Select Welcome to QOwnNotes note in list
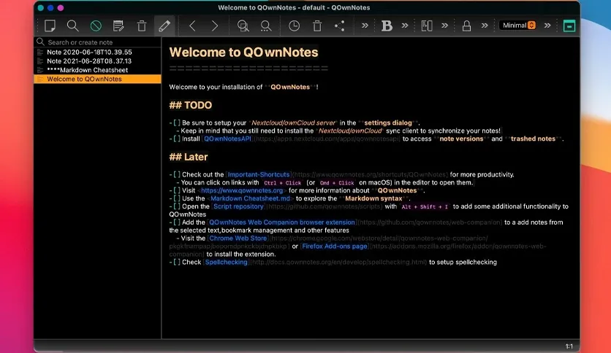The width and height of the screenshot is (611, 353). [x=97, y=79]
